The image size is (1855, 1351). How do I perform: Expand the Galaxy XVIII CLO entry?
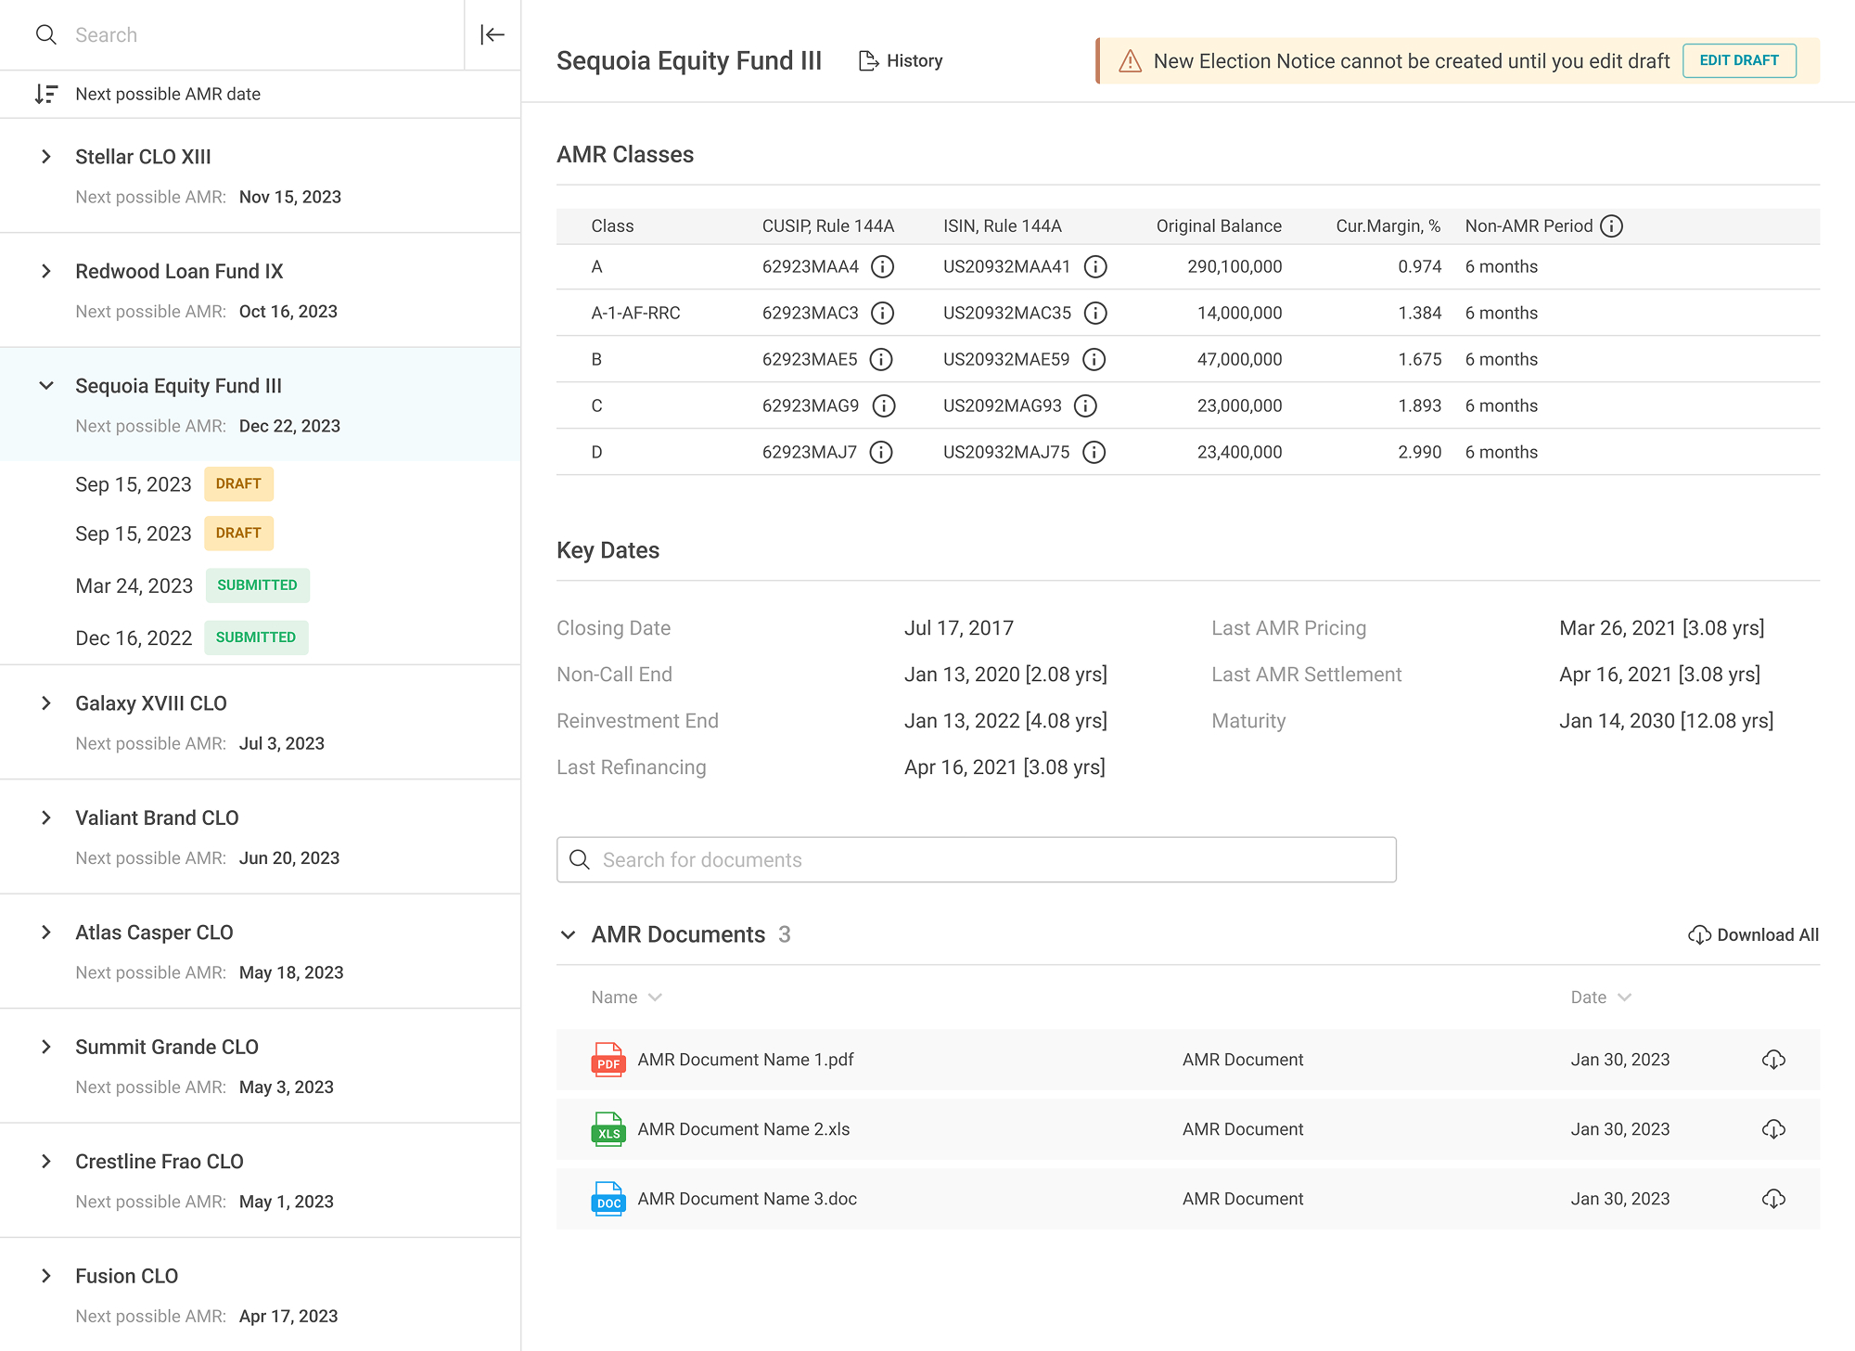pos(46,703)
